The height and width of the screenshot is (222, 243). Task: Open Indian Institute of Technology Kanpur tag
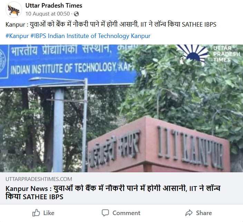(x=99, y=36)
